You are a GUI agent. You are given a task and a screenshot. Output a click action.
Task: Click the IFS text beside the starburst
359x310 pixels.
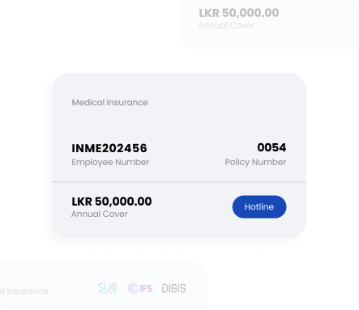tap(146, 288)
